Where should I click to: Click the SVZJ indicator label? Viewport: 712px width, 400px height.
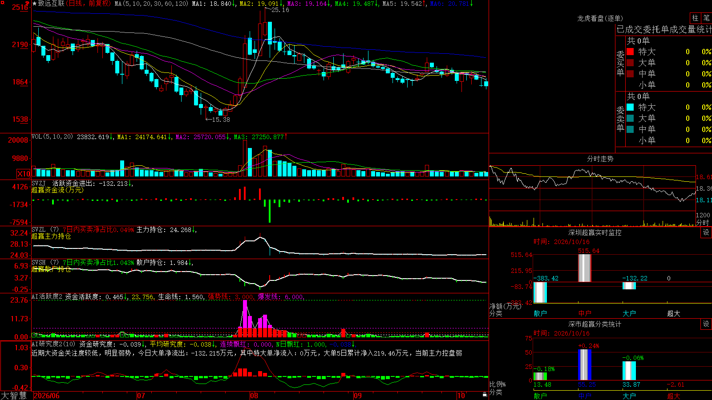(39, 183)
